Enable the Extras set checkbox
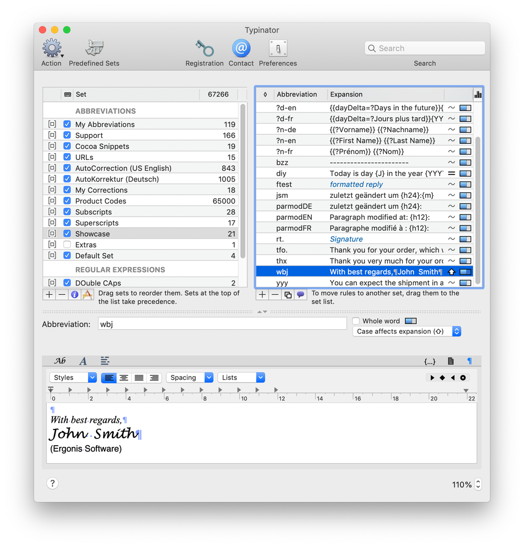 click(x=67, y=244)
